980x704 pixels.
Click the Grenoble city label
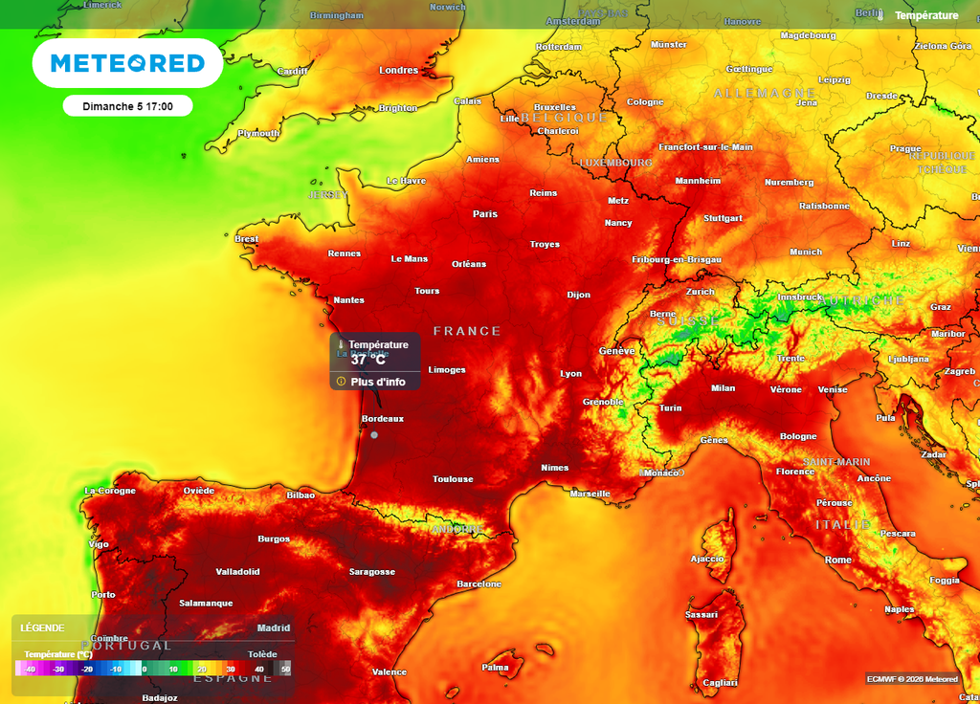pyautogui.click(x=603, y=402)
